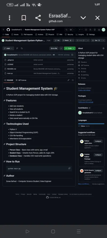The image size is (107, 238).
Task: Open the About settings gear icon
Action: [x=104, y=48]
